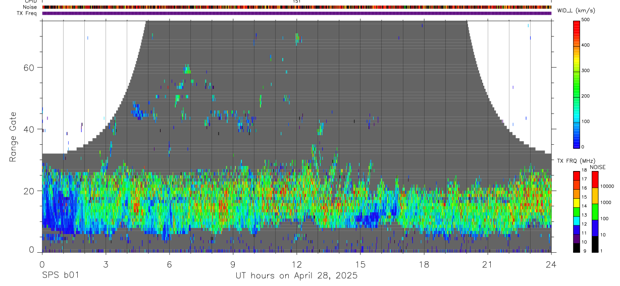Click the green segment of NOISE legend
This screenshot has width=620, height=286.
(594, 211)
